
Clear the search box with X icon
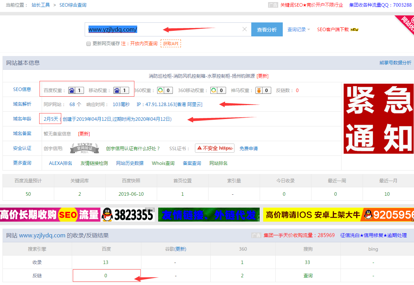[245, 29]
